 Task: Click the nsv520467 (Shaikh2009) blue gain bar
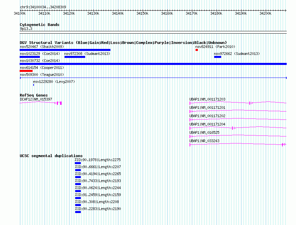[x=65, y=50]
